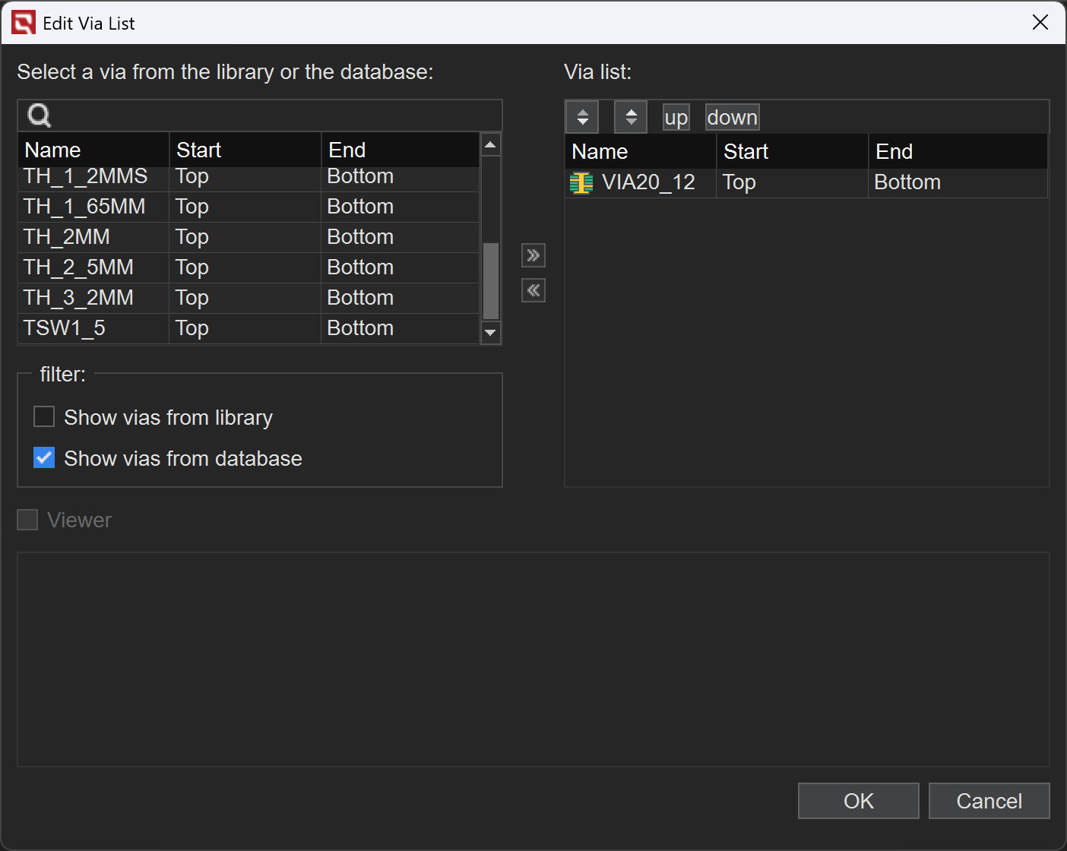The image size is (1067, 851).
Task: Click into the via search field
Action: [274, 115]
